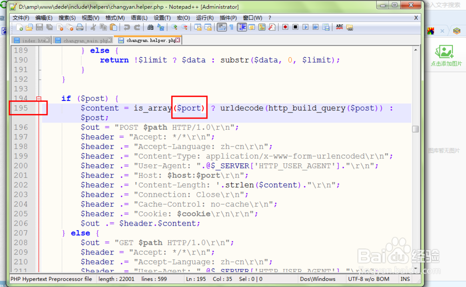Click the editor scrollbar up arrow

pyautogui.click(x=416, y=50)
